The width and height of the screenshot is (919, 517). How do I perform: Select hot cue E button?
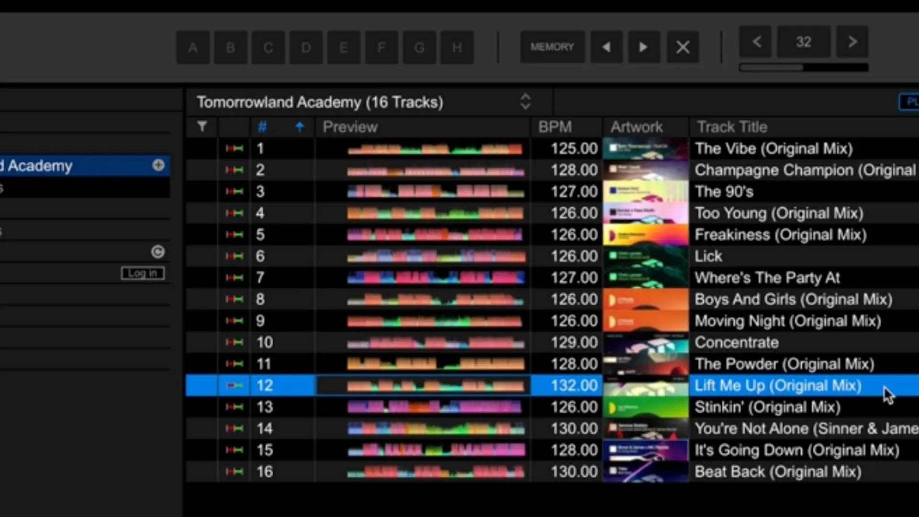click(344, 47)
